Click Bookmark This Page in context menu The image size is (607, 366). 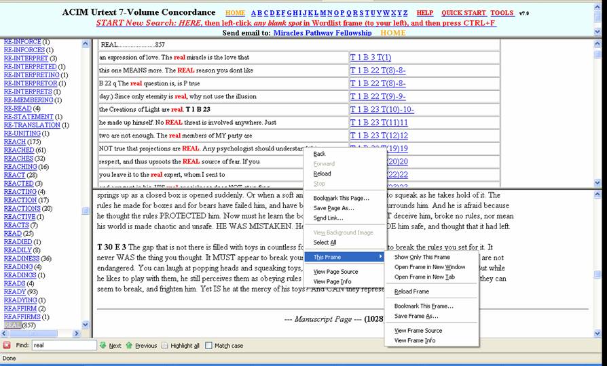pos(341,198)
